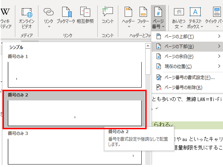Expand the Text Box dropdown chevron

(202, 26)
